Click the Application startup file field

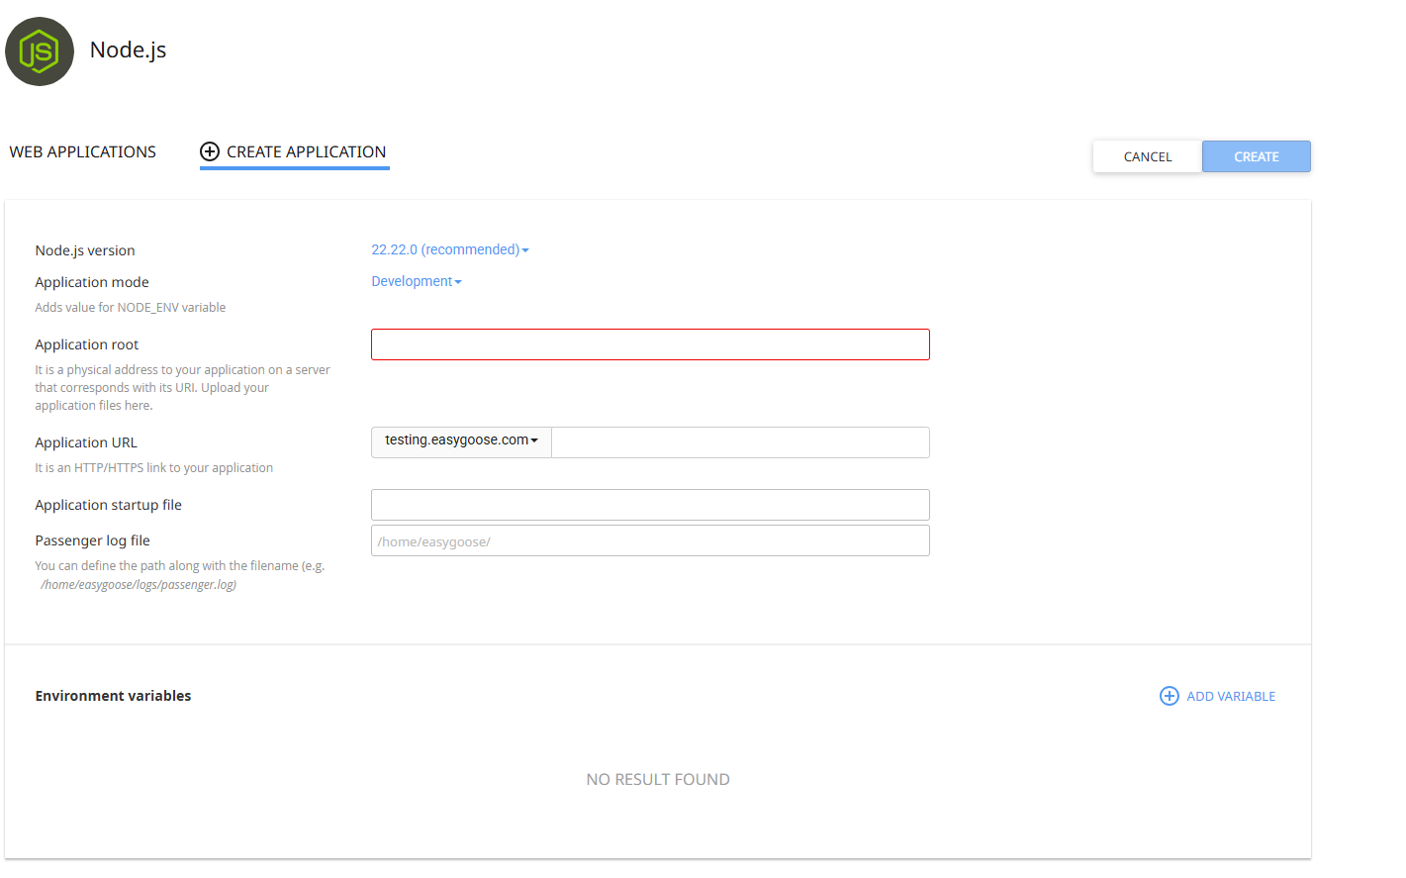pos(650,504)
